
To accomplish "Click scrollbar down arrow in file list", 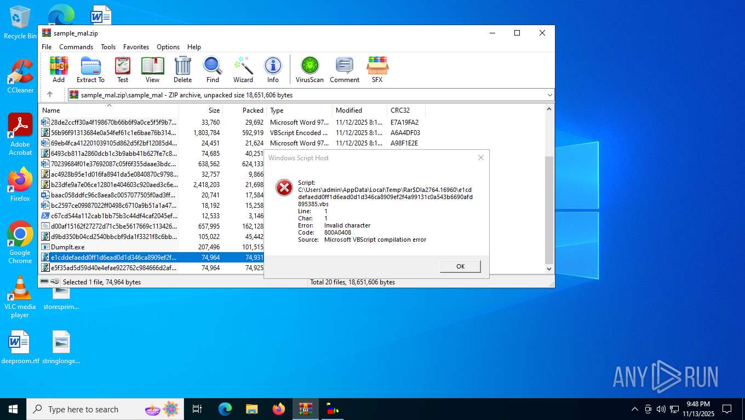I will pyautogui.click(x=549, y=269).
